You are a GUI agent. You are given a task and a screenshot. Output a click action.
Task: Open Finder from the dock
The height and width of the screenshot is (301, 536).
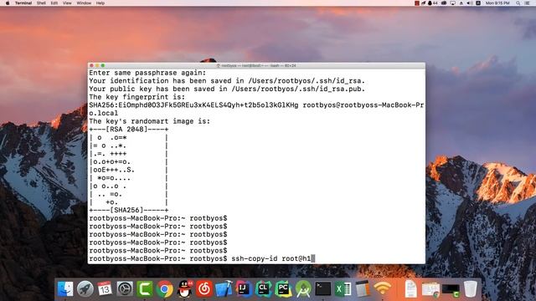[65, 289]
